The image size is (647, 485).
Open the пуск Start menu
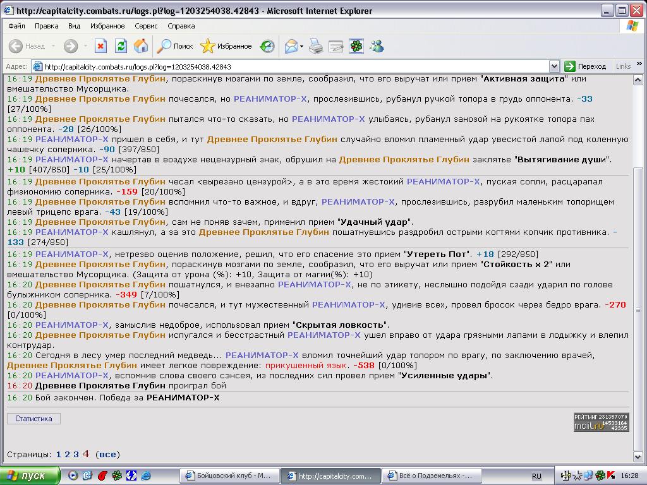point(30,476)
